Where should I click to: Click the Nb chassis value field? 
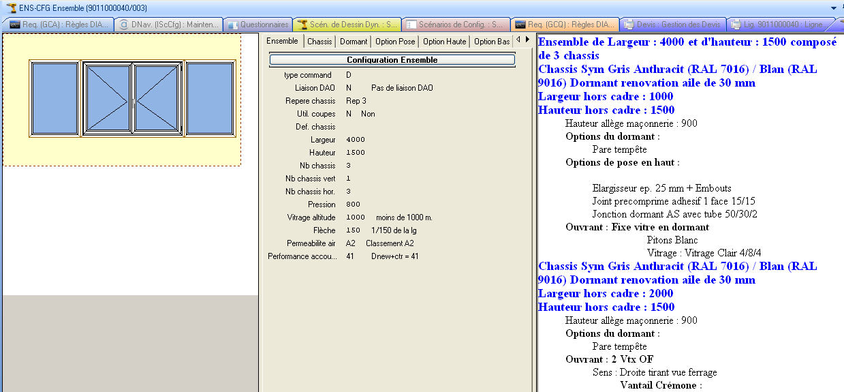click(x=349, y=166)
